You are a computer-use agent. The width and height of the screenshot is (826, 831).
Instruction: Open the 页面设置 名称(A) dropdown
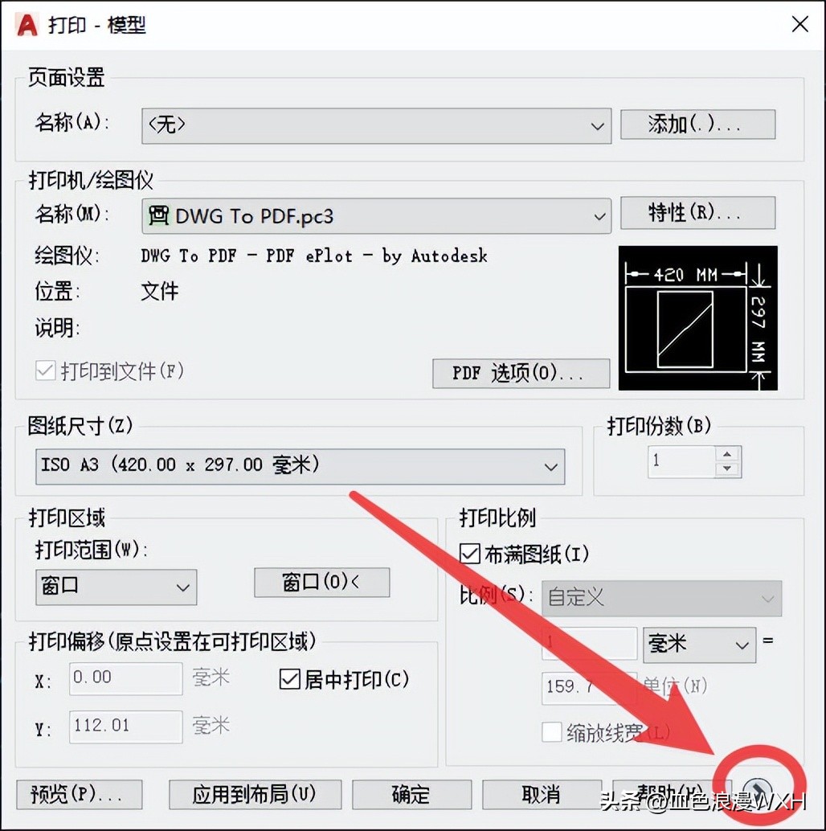[376, 125]
